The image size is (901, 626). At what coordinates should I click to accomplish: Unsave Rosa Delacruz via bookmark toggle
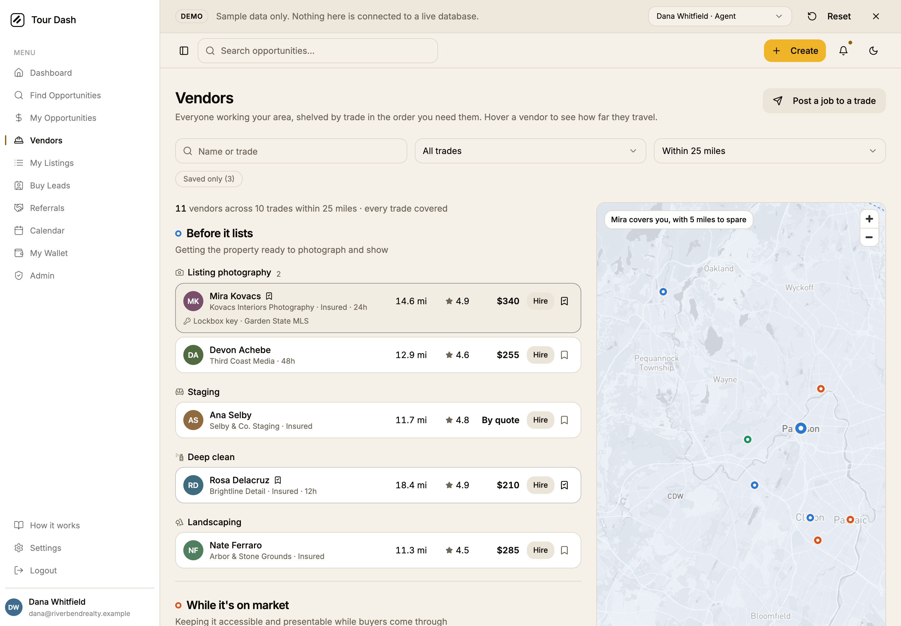click(564, 485)
